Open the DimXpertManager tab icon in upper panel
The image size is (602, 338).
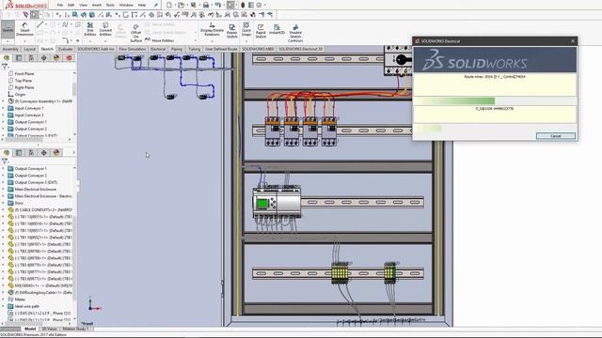[x=44, y=58]
